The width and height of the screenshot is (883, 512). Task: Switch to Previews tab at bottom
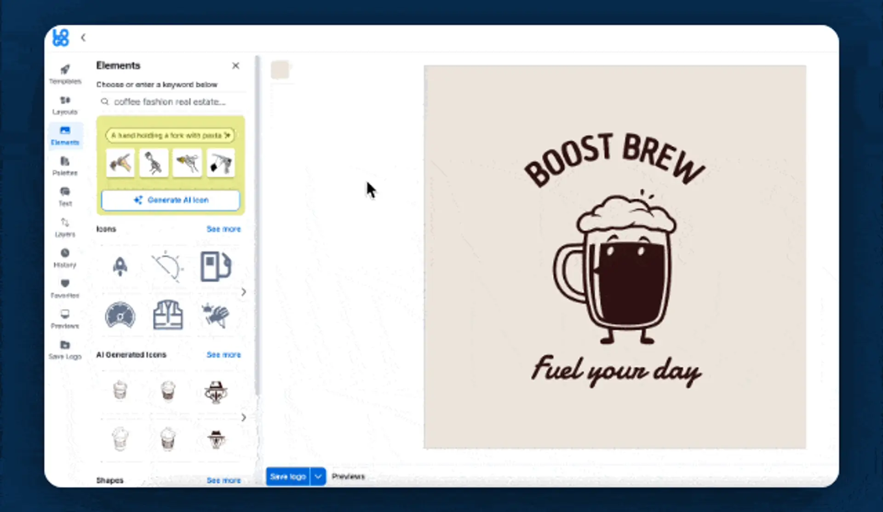point(348,477)
